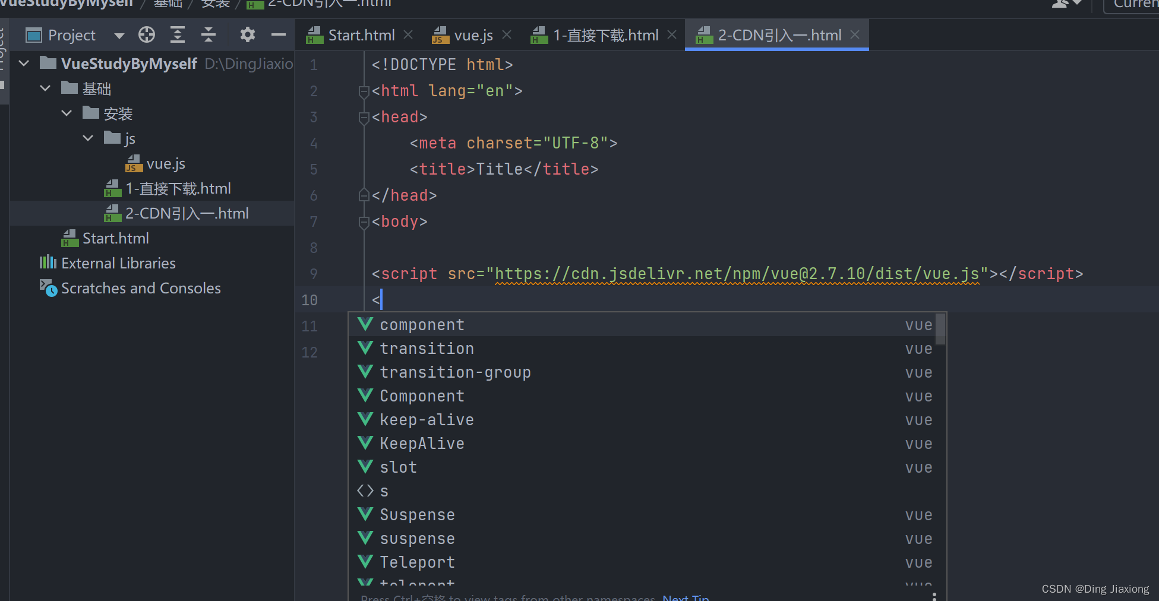Collapse the html tag fold arrow
1159x601 pixels.
tap(363, 91)
